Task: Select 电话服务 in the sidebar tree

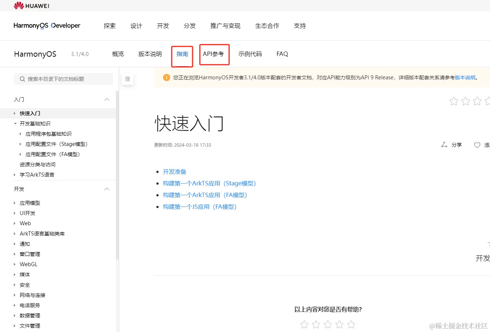Action: [30, 305]
